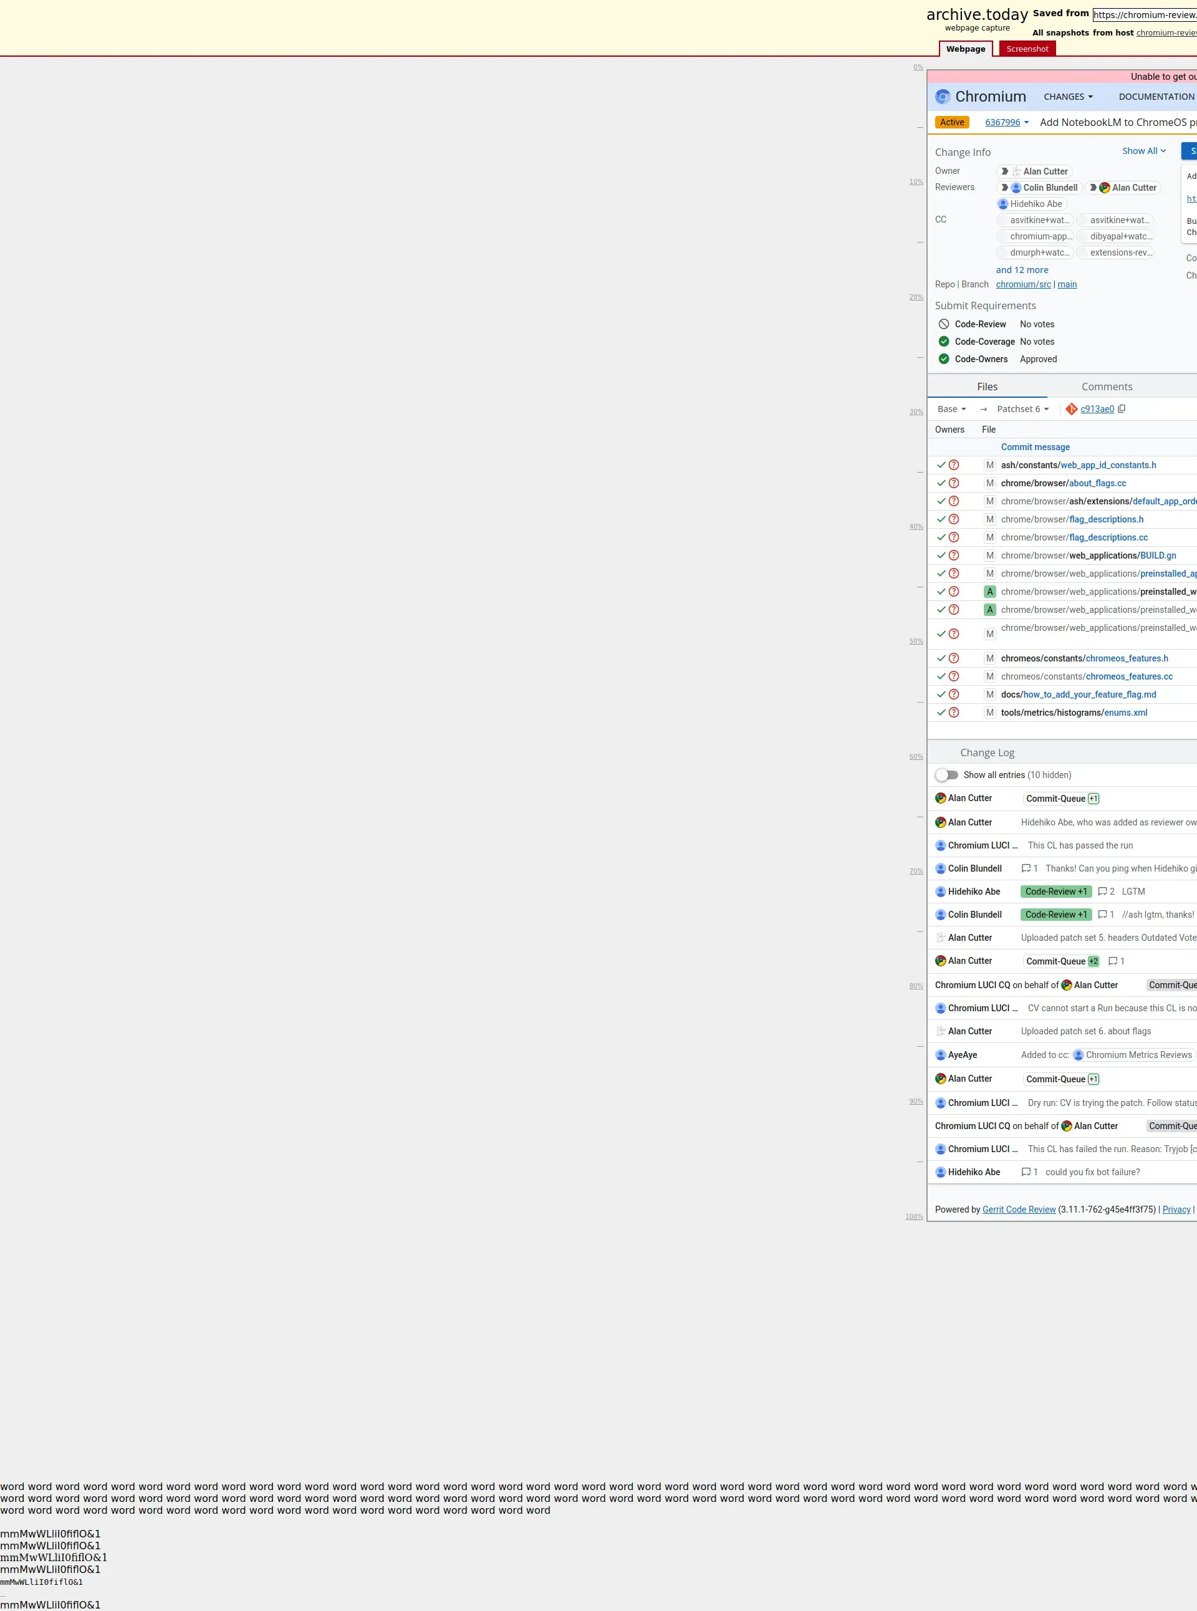This screenshot has width=1197, height=1611.
Task: Toggle Show all entries switch
Action: coord(946,775)
